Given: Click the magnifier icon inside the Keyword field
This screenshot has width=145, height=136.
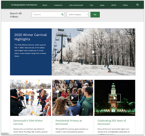Looking at the screenshot, I should pyautogui.click(x=62, y=14).
